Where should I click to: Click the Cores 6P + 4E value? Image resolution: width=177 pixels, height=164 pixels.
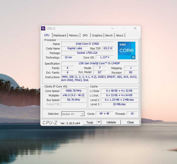[x=104, y=114]
